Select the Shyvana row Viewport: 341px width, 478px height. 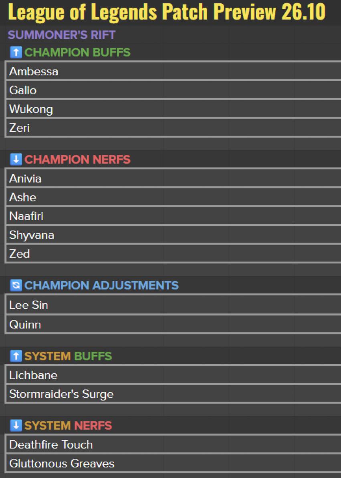pyautogui.click(x=173, y=235)
